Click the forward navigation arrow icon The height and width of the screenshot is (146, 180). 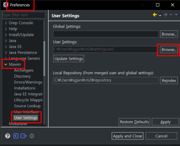[x=165, y=15]
